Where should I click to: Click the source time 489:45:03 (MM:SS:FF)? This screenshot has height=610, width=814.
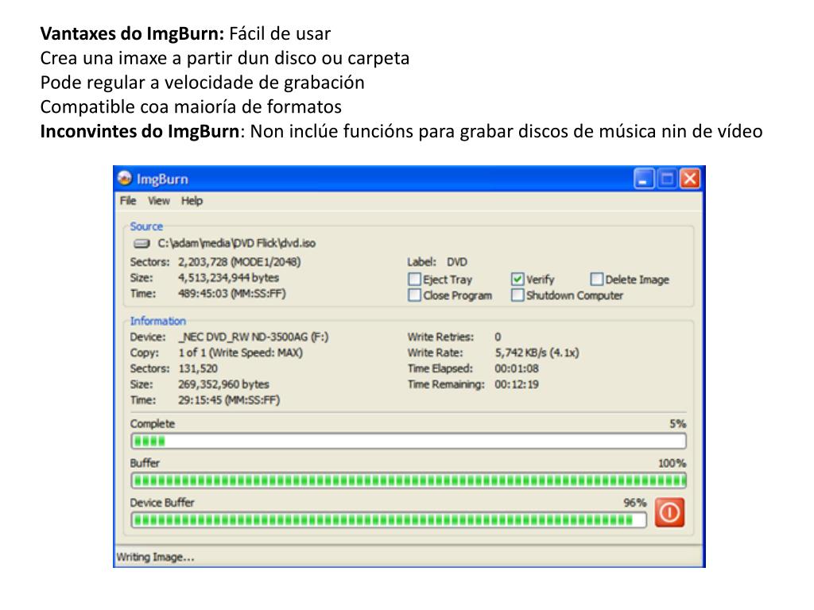click(x=231, y=294)
